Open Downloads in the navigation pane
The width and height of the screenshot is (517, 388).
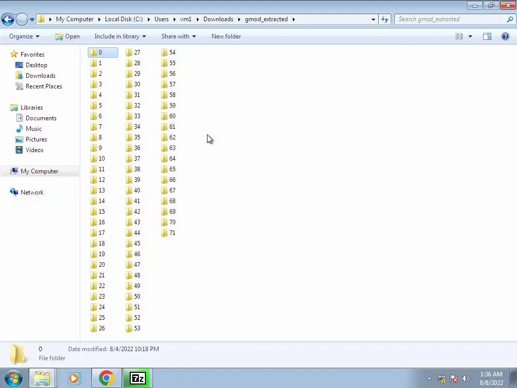pyautogui.click(x=35, y=76)
